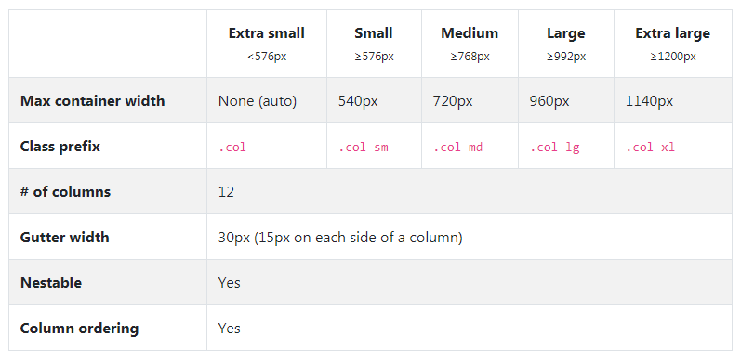
Task: Select the 12 columns value cell
Action: pyautogui.click(x=470, y=191)
